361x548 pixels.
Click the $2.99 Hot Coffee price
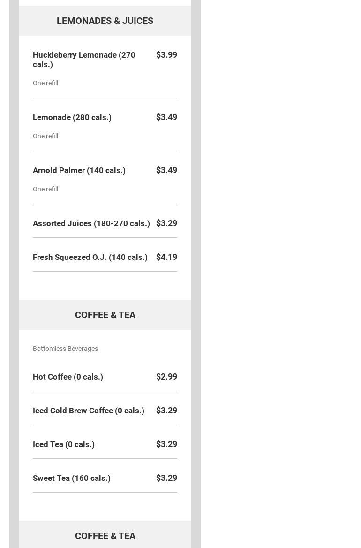pos(166,377)
